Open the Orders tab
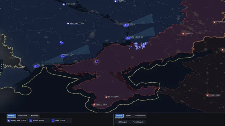Image resolution: width=225 pixels, height=126 pixels. coord(119,115)
